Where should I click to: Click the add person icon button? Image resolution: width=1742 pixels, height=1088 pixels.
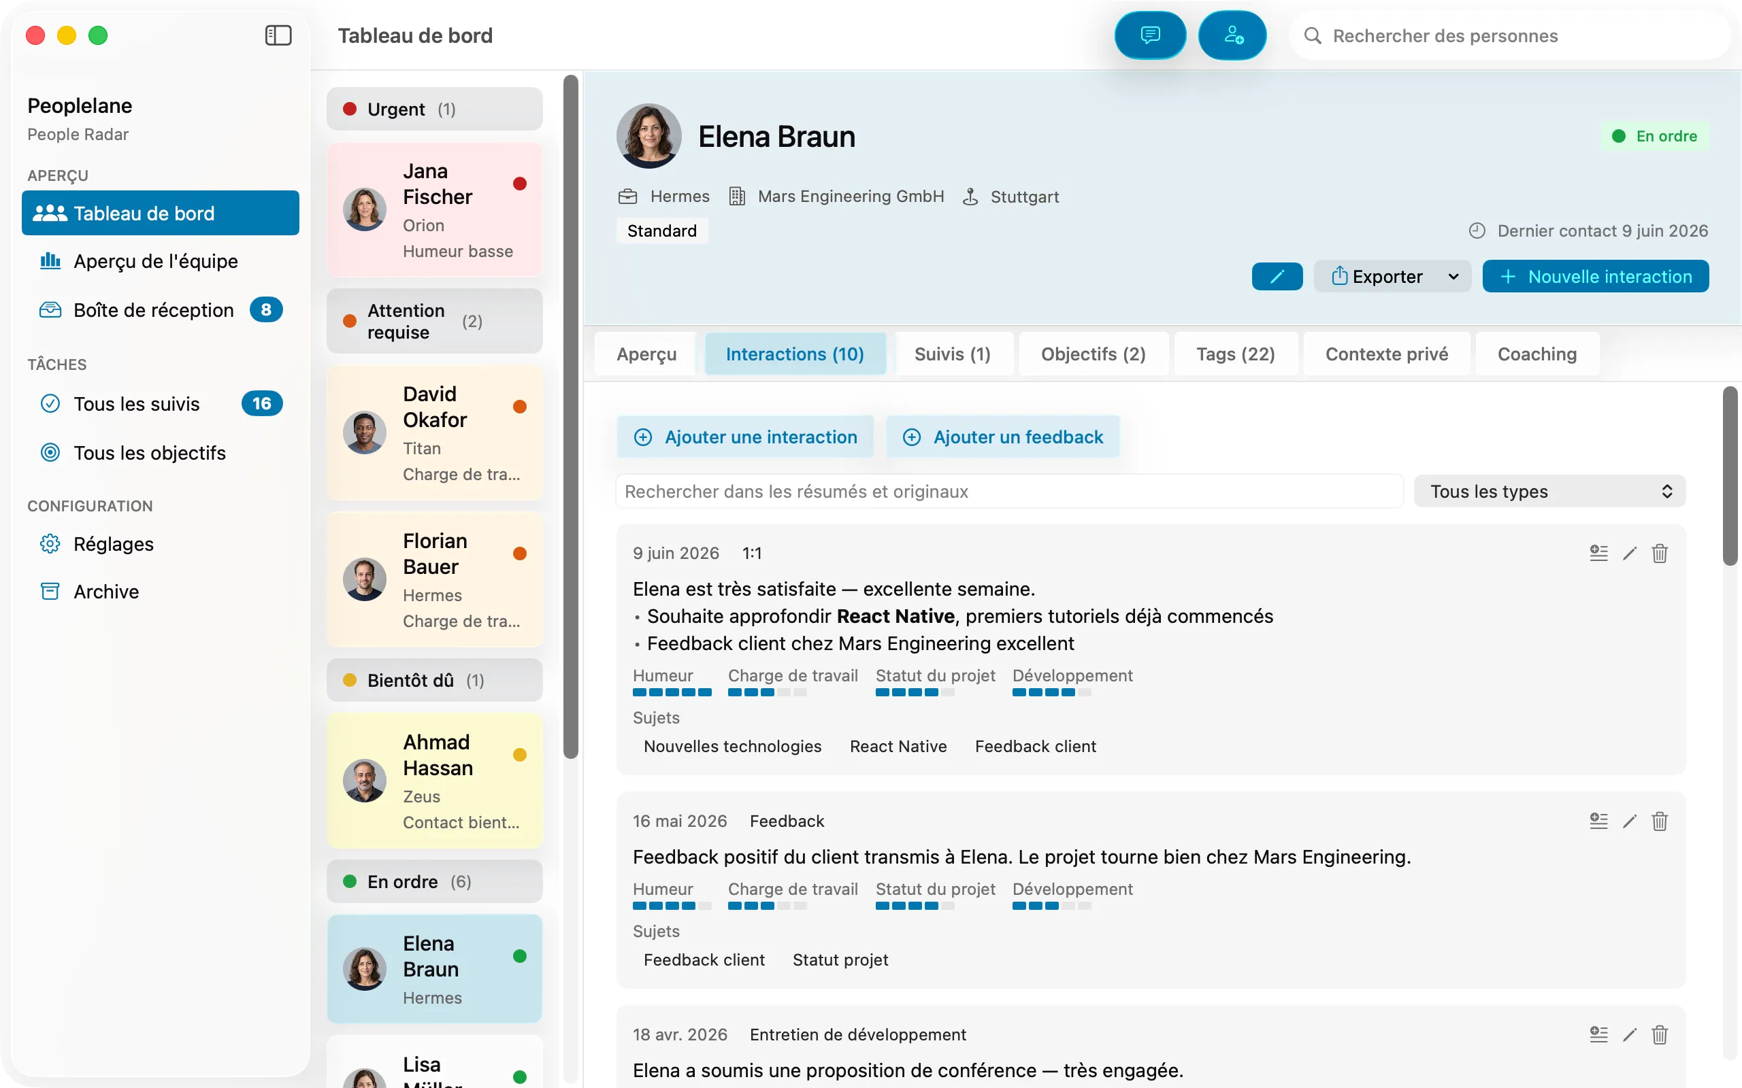pyautogui.click(x=1232, y=35)
